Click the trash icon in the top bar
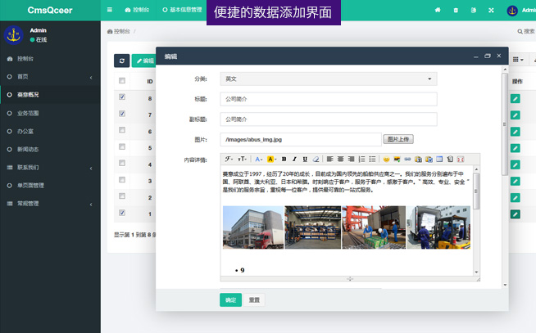Image resolution: width=536 pixels, height=333 pixels. point(456,11)
